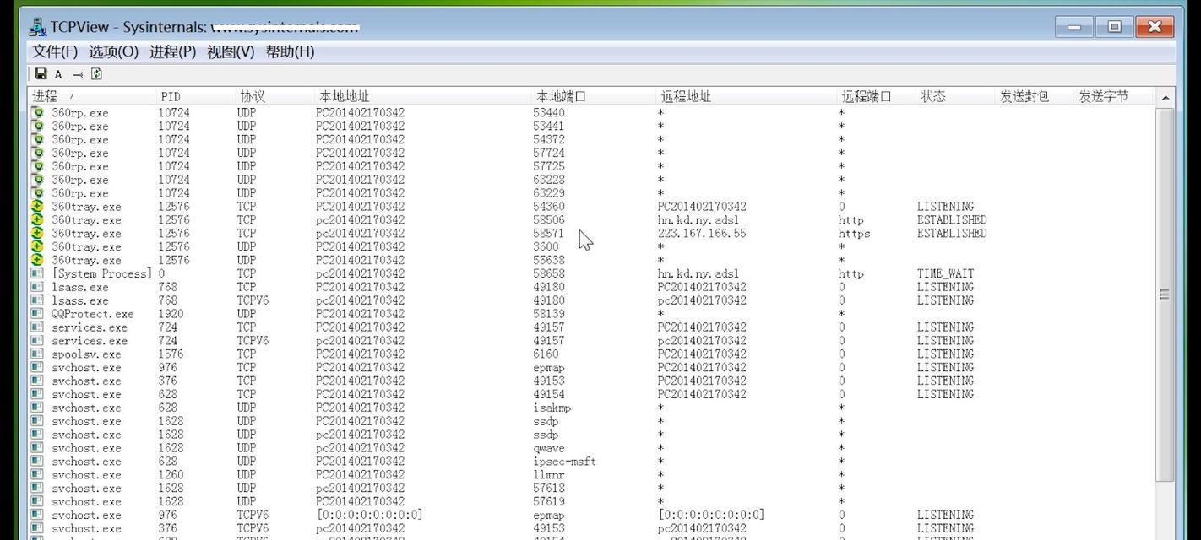This screenshot has height=540, width=1201.
Task: Select local port 57619 cell
Action: click(549, 502)
